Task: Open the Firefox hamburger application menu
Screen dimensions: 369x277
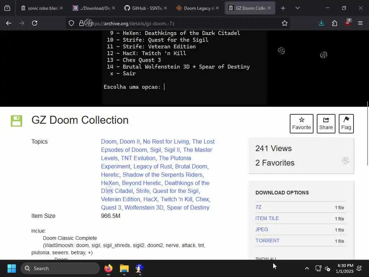Action: pos(360,23)
